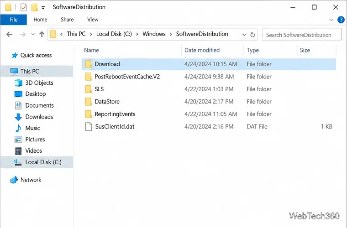Select Local Disk (C:) in sidebar

(37, 162)
